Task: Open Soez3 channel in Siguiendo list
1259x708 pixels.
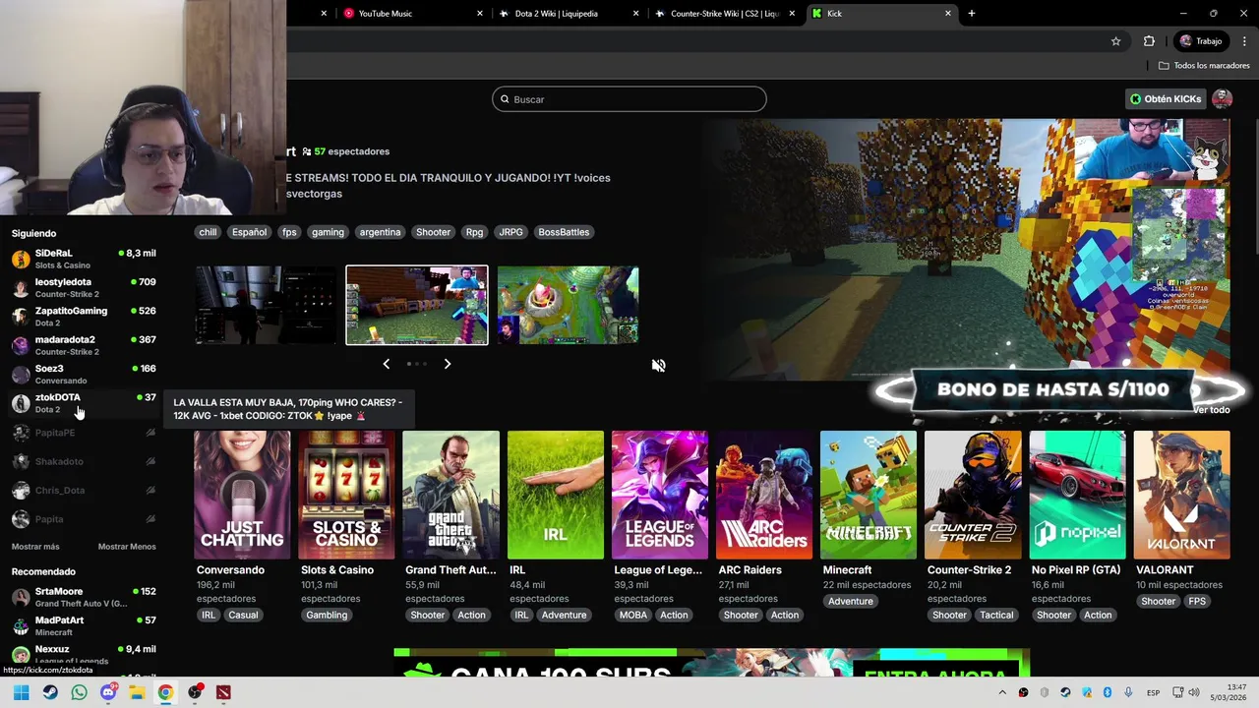Action: (x=83, y=374)
